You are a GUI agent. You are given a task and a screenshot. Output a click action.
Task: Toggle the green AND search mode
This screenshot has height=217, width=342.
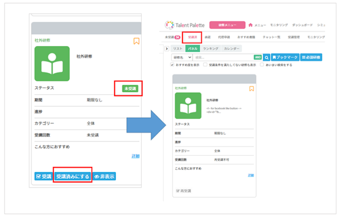click(x=258, y=57)
